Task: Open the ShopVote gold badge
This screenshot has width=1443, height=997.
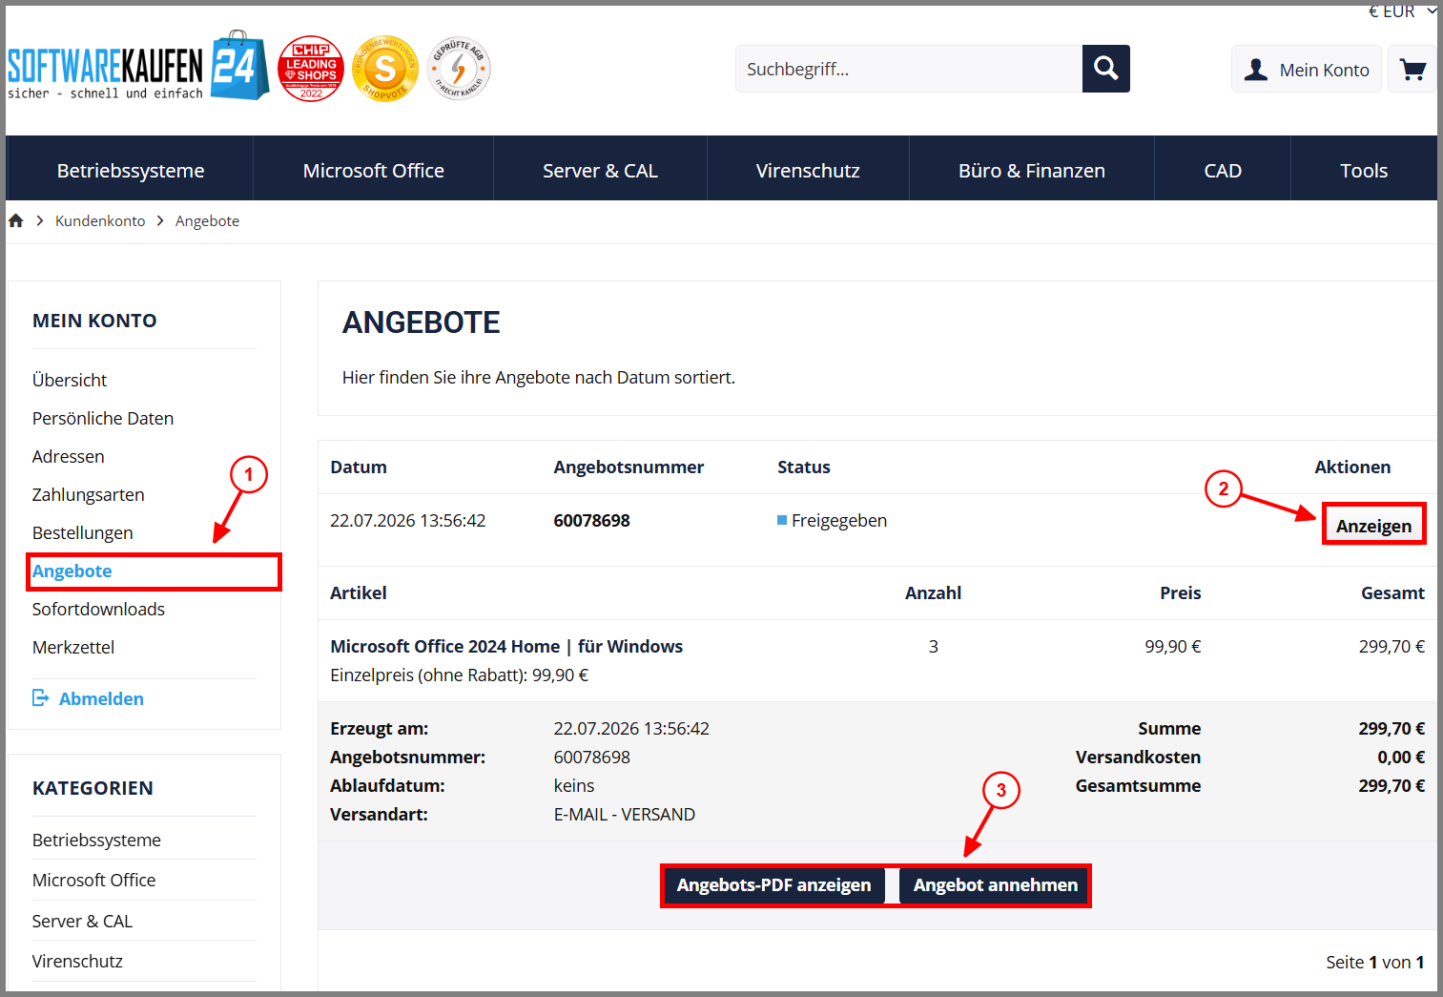Action: tap(385, 69)
